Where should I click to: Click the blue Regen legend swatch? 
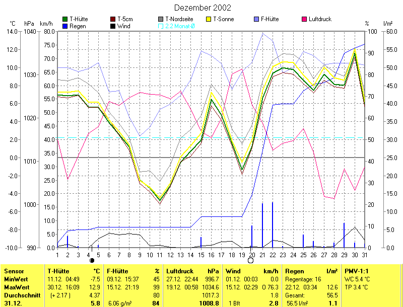[x=64, y=26]
